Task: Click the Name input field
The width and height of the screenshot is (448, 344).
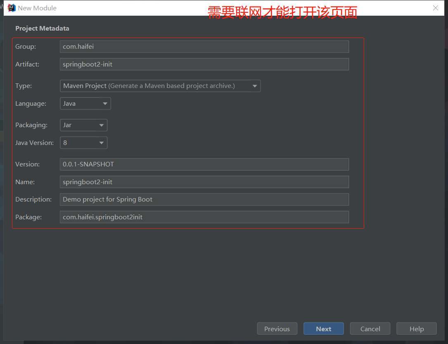Action: [204, 182]
